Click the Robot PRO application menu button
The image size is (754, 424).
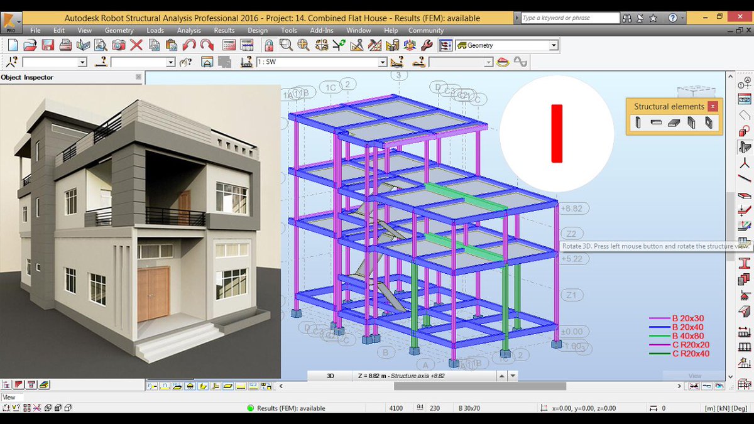pos(9,22)
